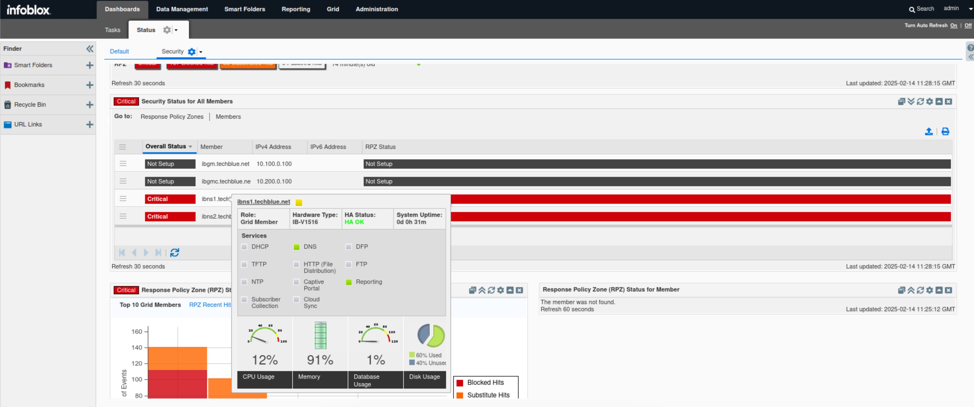The width and height of the screenshot is (974, 407).
Task: Collapse the Finder panel with double-arrow icon
Action: [90, 48]
